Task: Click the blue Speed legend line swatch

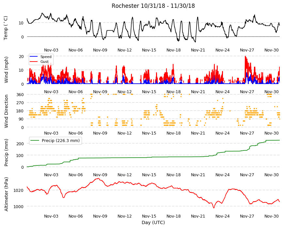Action: point(34,57)
